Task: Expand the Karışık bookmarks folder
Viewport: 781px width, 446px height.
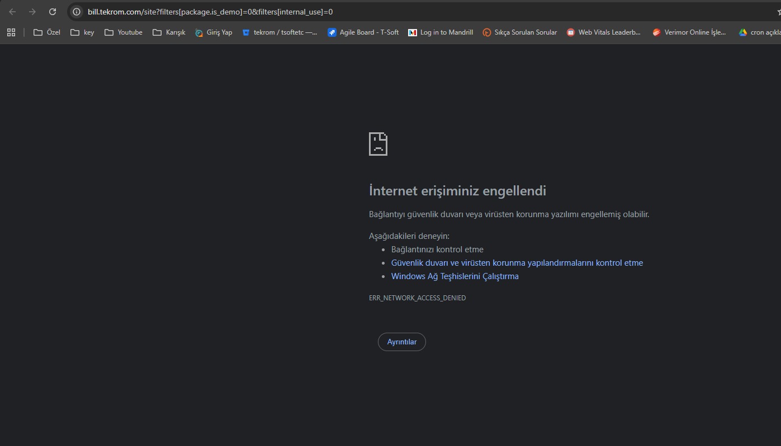Action: (x=169, y=32)
